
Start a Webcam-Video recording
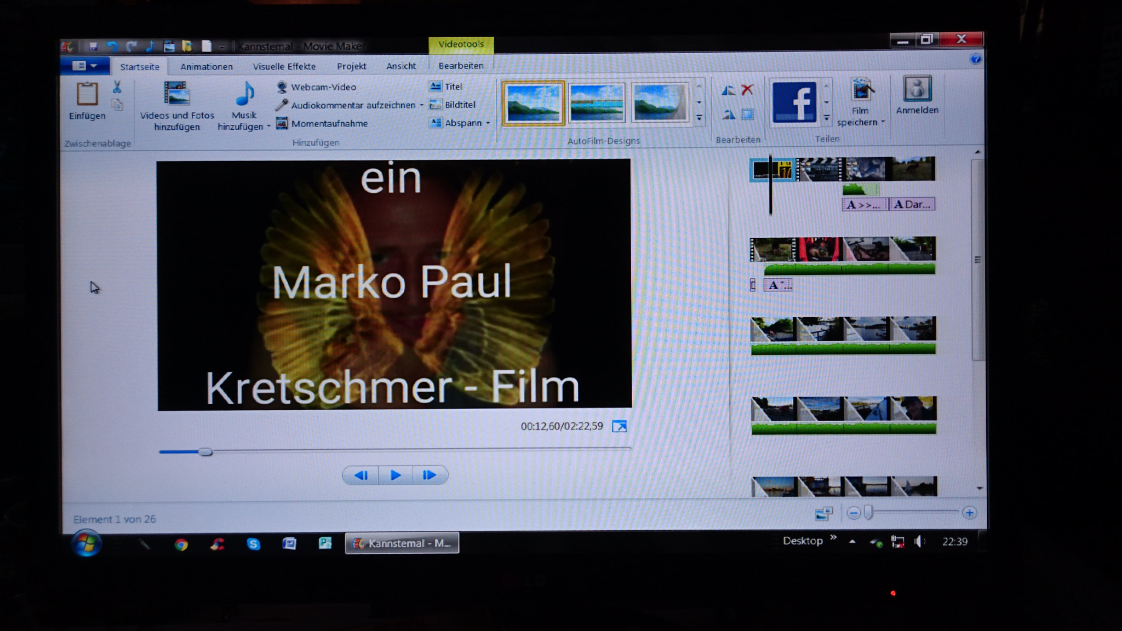click(x=316, y=87)
